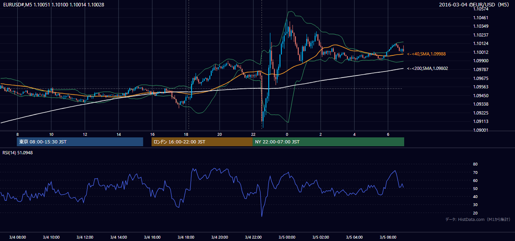Click the RSI axis level 60
This screenshot has width=515, height=241.
click(475, 180)
